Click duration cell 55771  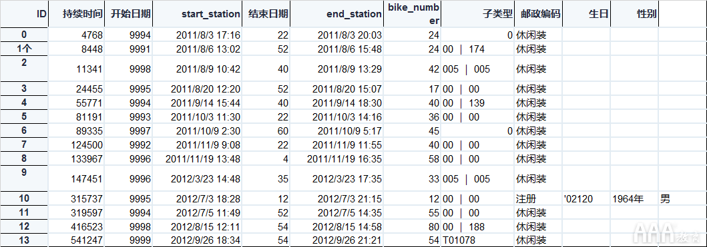tap(76, 103)
